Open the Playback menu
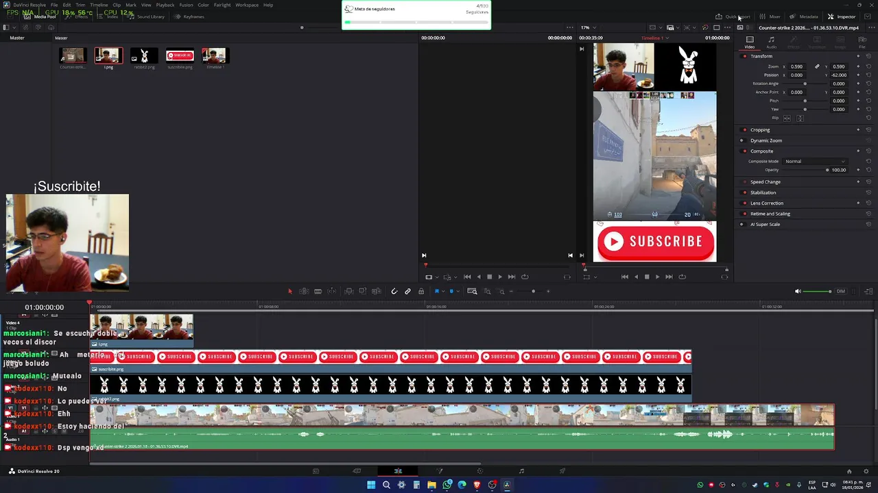 [165, 5]
